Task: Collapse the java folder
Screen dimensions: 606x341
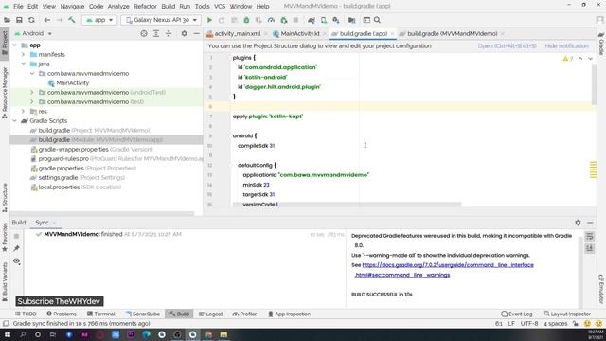Action: pos(23,63)
